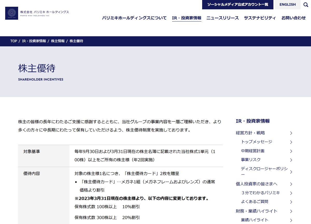Click chevron beside 事業リスク
Viewport: 311px width, 224px height.
(x=291, y=160)
